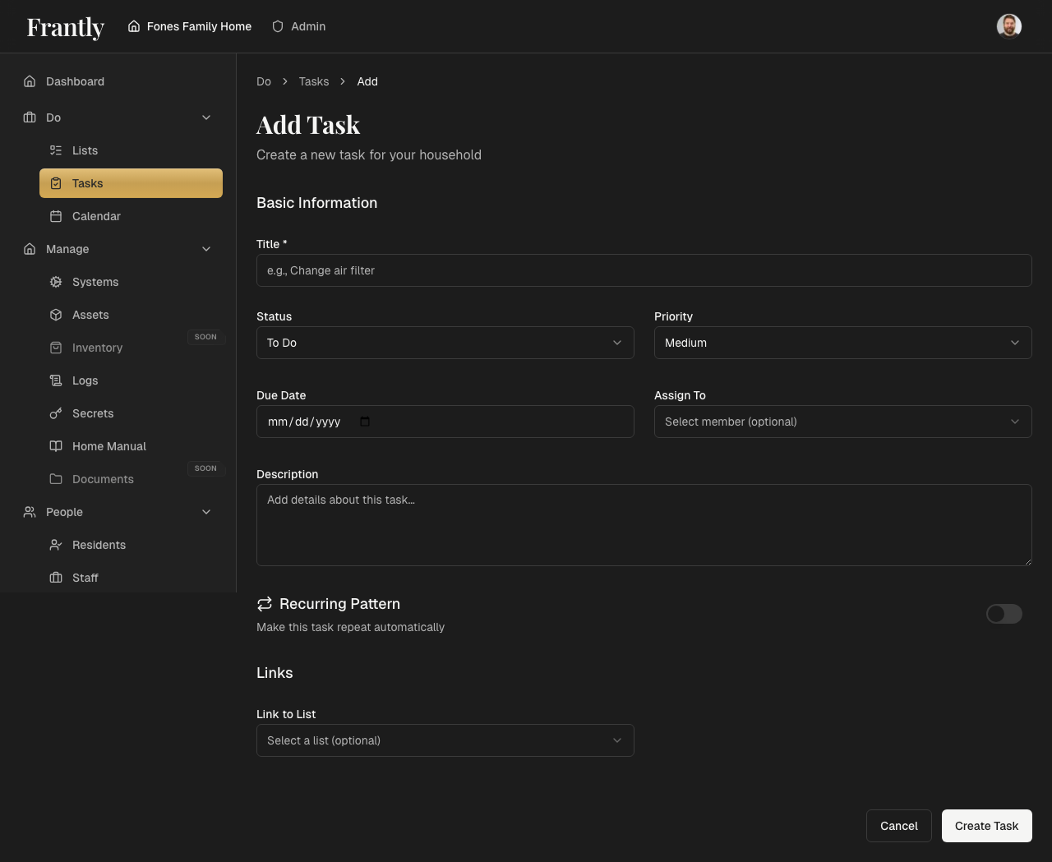The image size is (1052, 862).
Task: Click the Tasks breadcrumb link
Action: pos(313,81)
